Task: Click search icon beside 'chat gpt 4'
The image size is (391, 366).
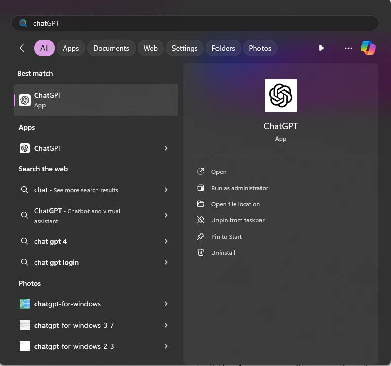Action: tap(24, 241)
